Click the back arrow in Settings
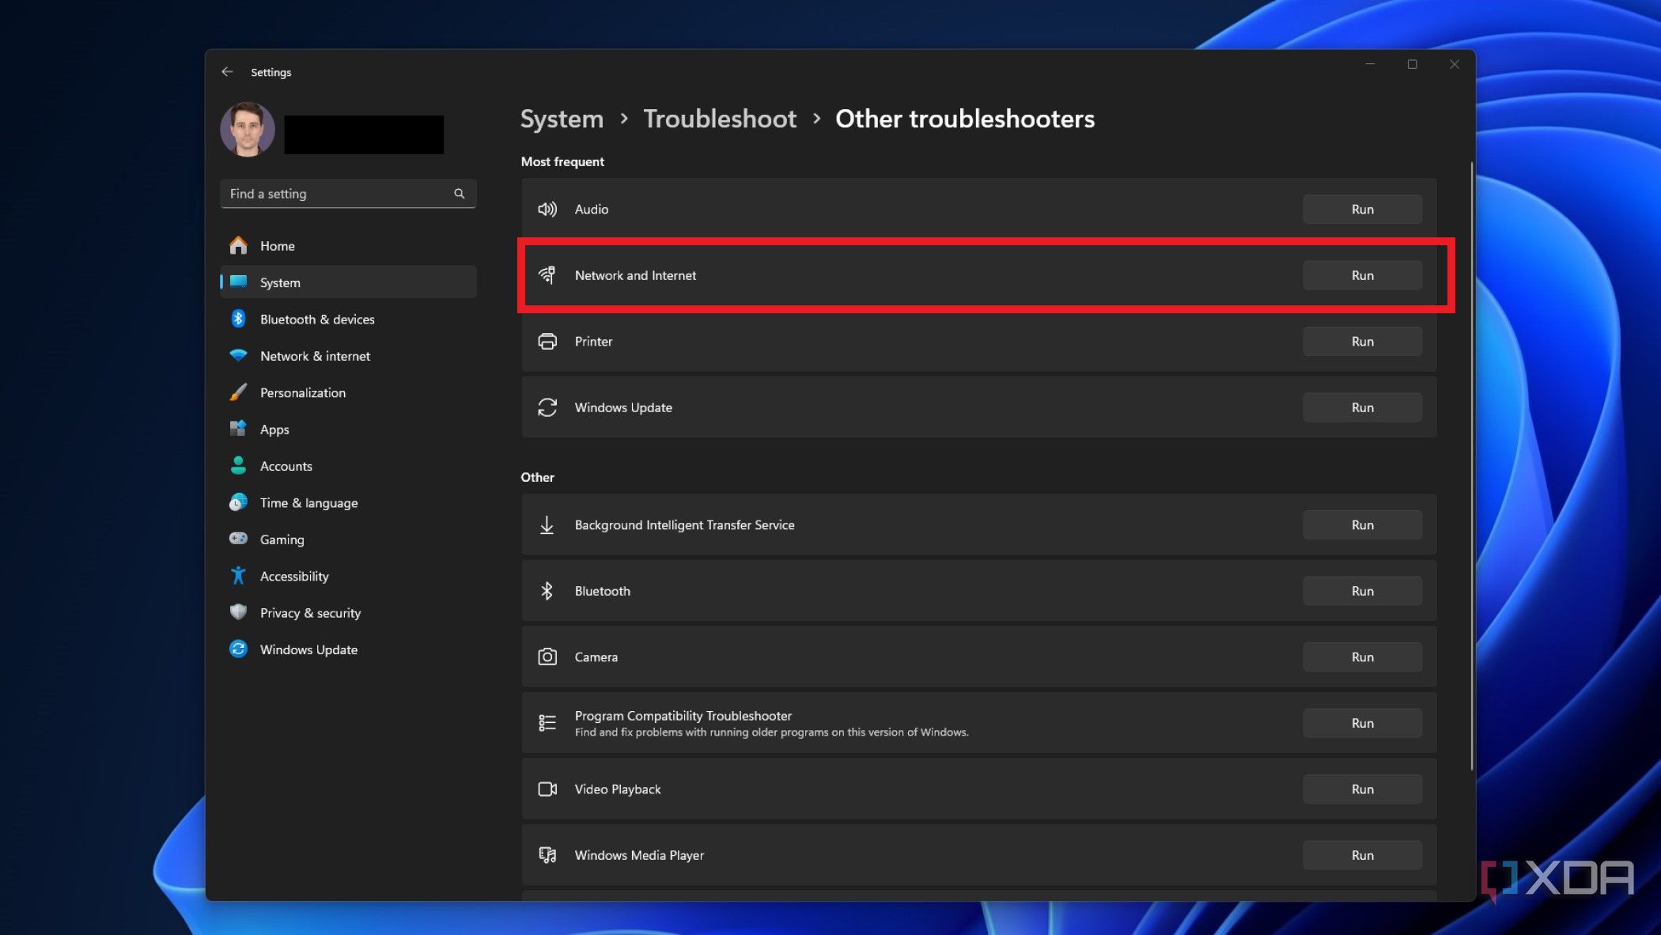The height and width of the screenshot is (935, 1661). pos(227,71)
